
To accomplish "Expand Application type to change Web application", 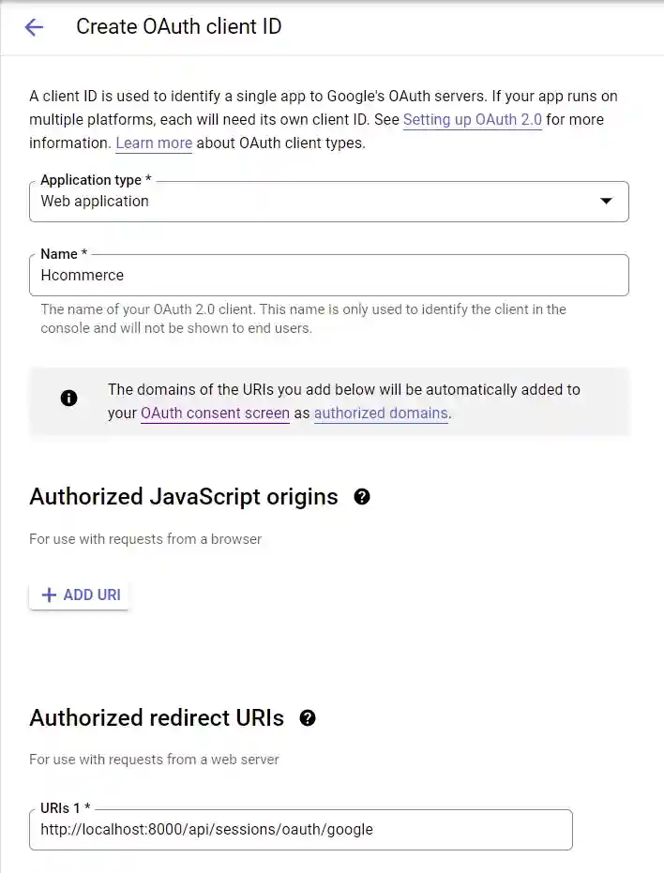I will 328,201.
